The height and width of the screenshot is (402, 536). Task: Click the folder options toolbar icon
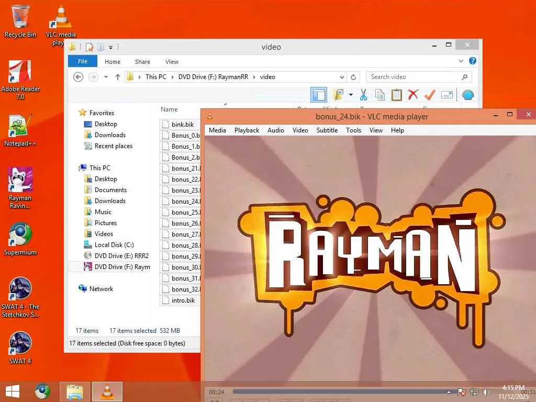[339, 95]
